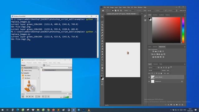Open the Layers panel options menu
The height and width of the screenshot is (112, 199).
tap(185, 64)
